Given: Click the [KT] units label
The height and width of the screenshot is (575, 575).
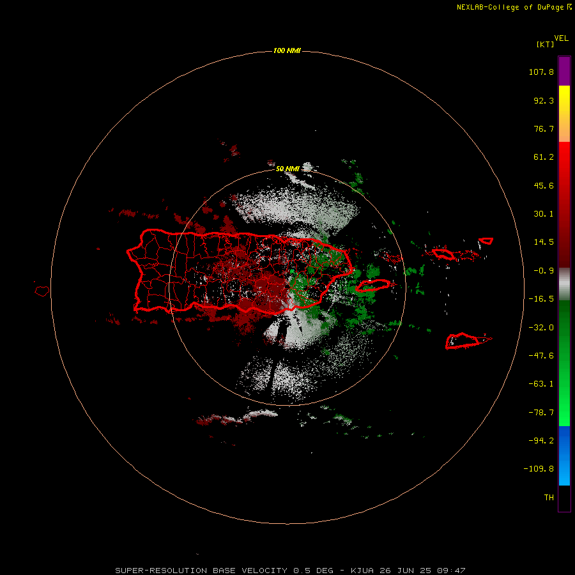Looking at the screenshot, I should click(x=546, y=44).
